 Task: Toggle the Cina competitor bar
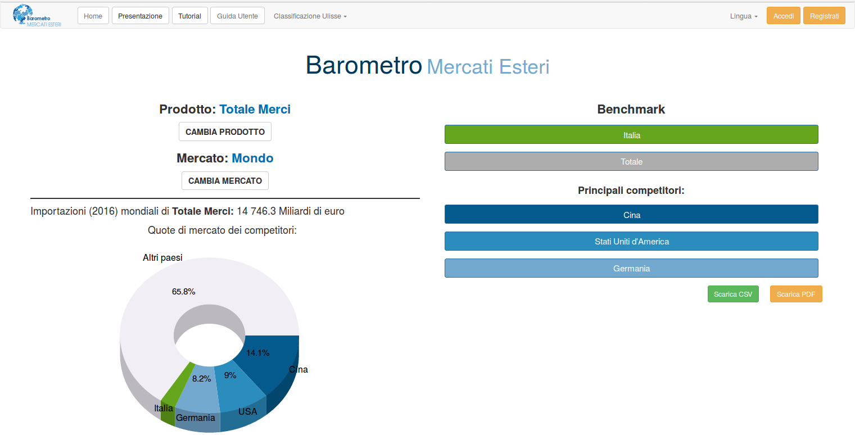pos(631,214)
